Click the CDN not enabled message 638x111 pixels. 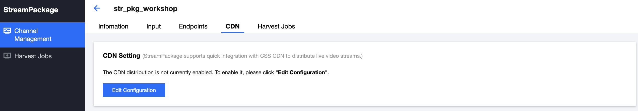(216, 72)
